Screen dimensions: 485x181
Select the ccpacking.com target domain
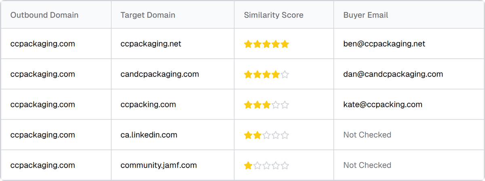148,104
